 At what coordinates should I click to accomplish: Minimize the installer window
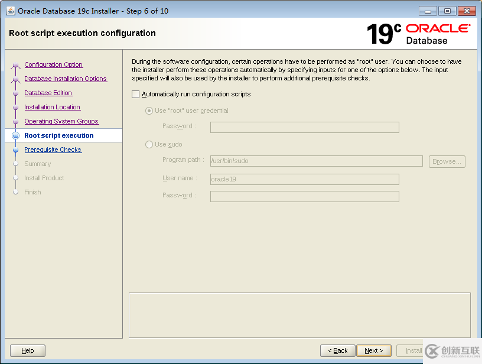(428, 11)
